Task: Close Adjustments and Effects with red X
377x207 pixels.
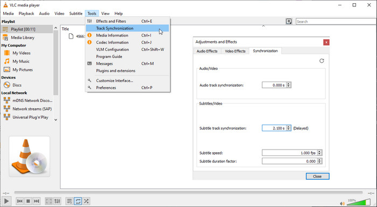Action: pyautogui.click(x=326, y=42)
